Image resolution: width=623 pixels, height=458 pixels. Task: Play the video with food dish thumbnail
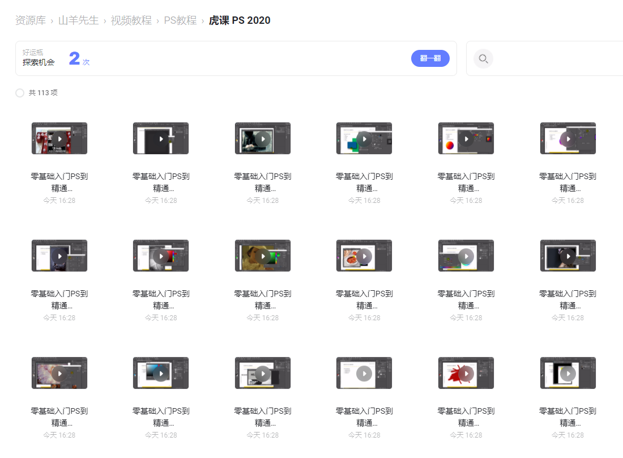point(364,256)
